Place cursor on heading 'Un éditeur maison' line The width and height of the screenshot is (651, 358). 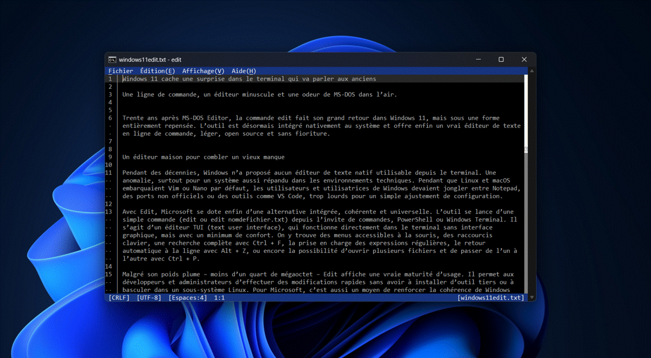203,157
